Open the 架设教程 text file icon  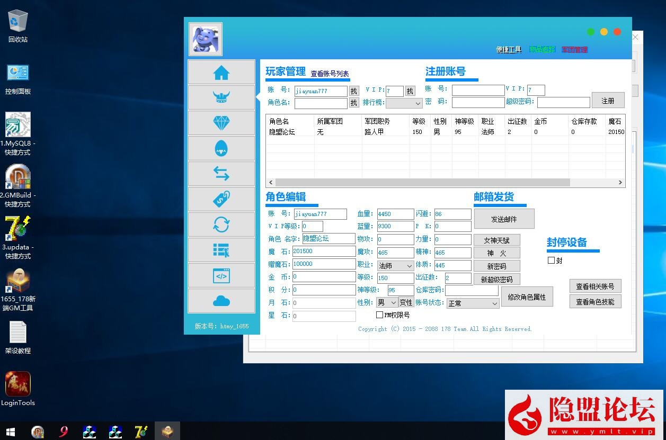(18, 338)
